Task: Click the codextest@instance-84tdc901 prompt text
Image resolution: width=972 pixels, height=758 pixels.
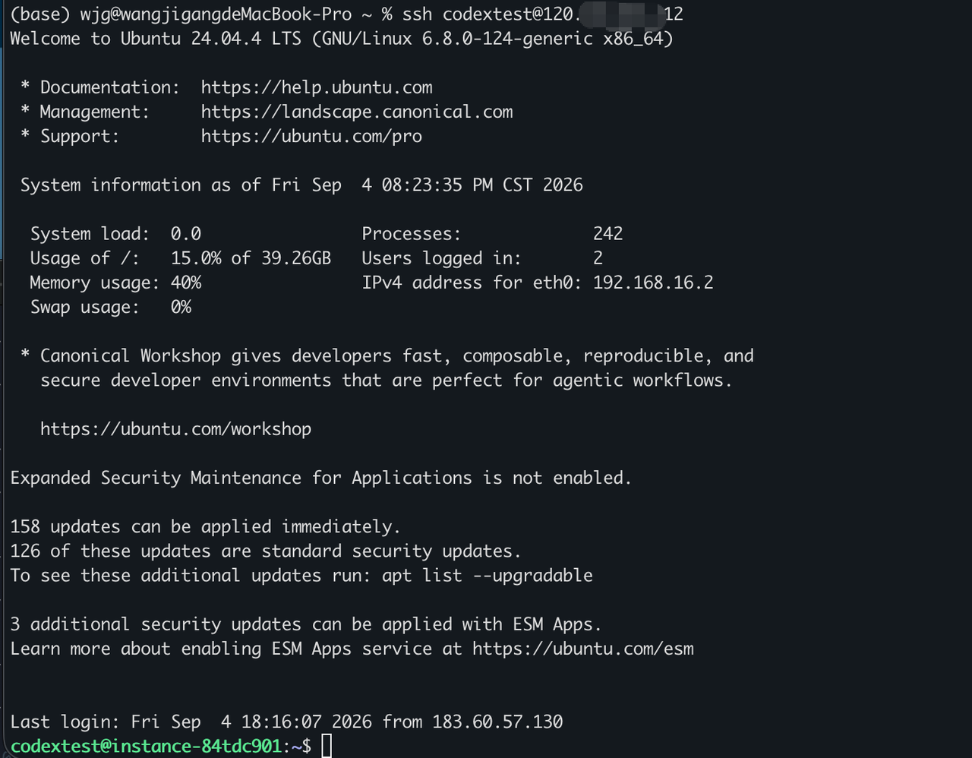Action: tap(146, 746)
